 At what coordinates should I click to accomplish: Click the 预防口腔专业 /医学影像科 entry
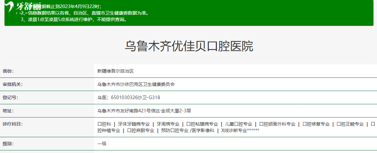coord(188,130)
